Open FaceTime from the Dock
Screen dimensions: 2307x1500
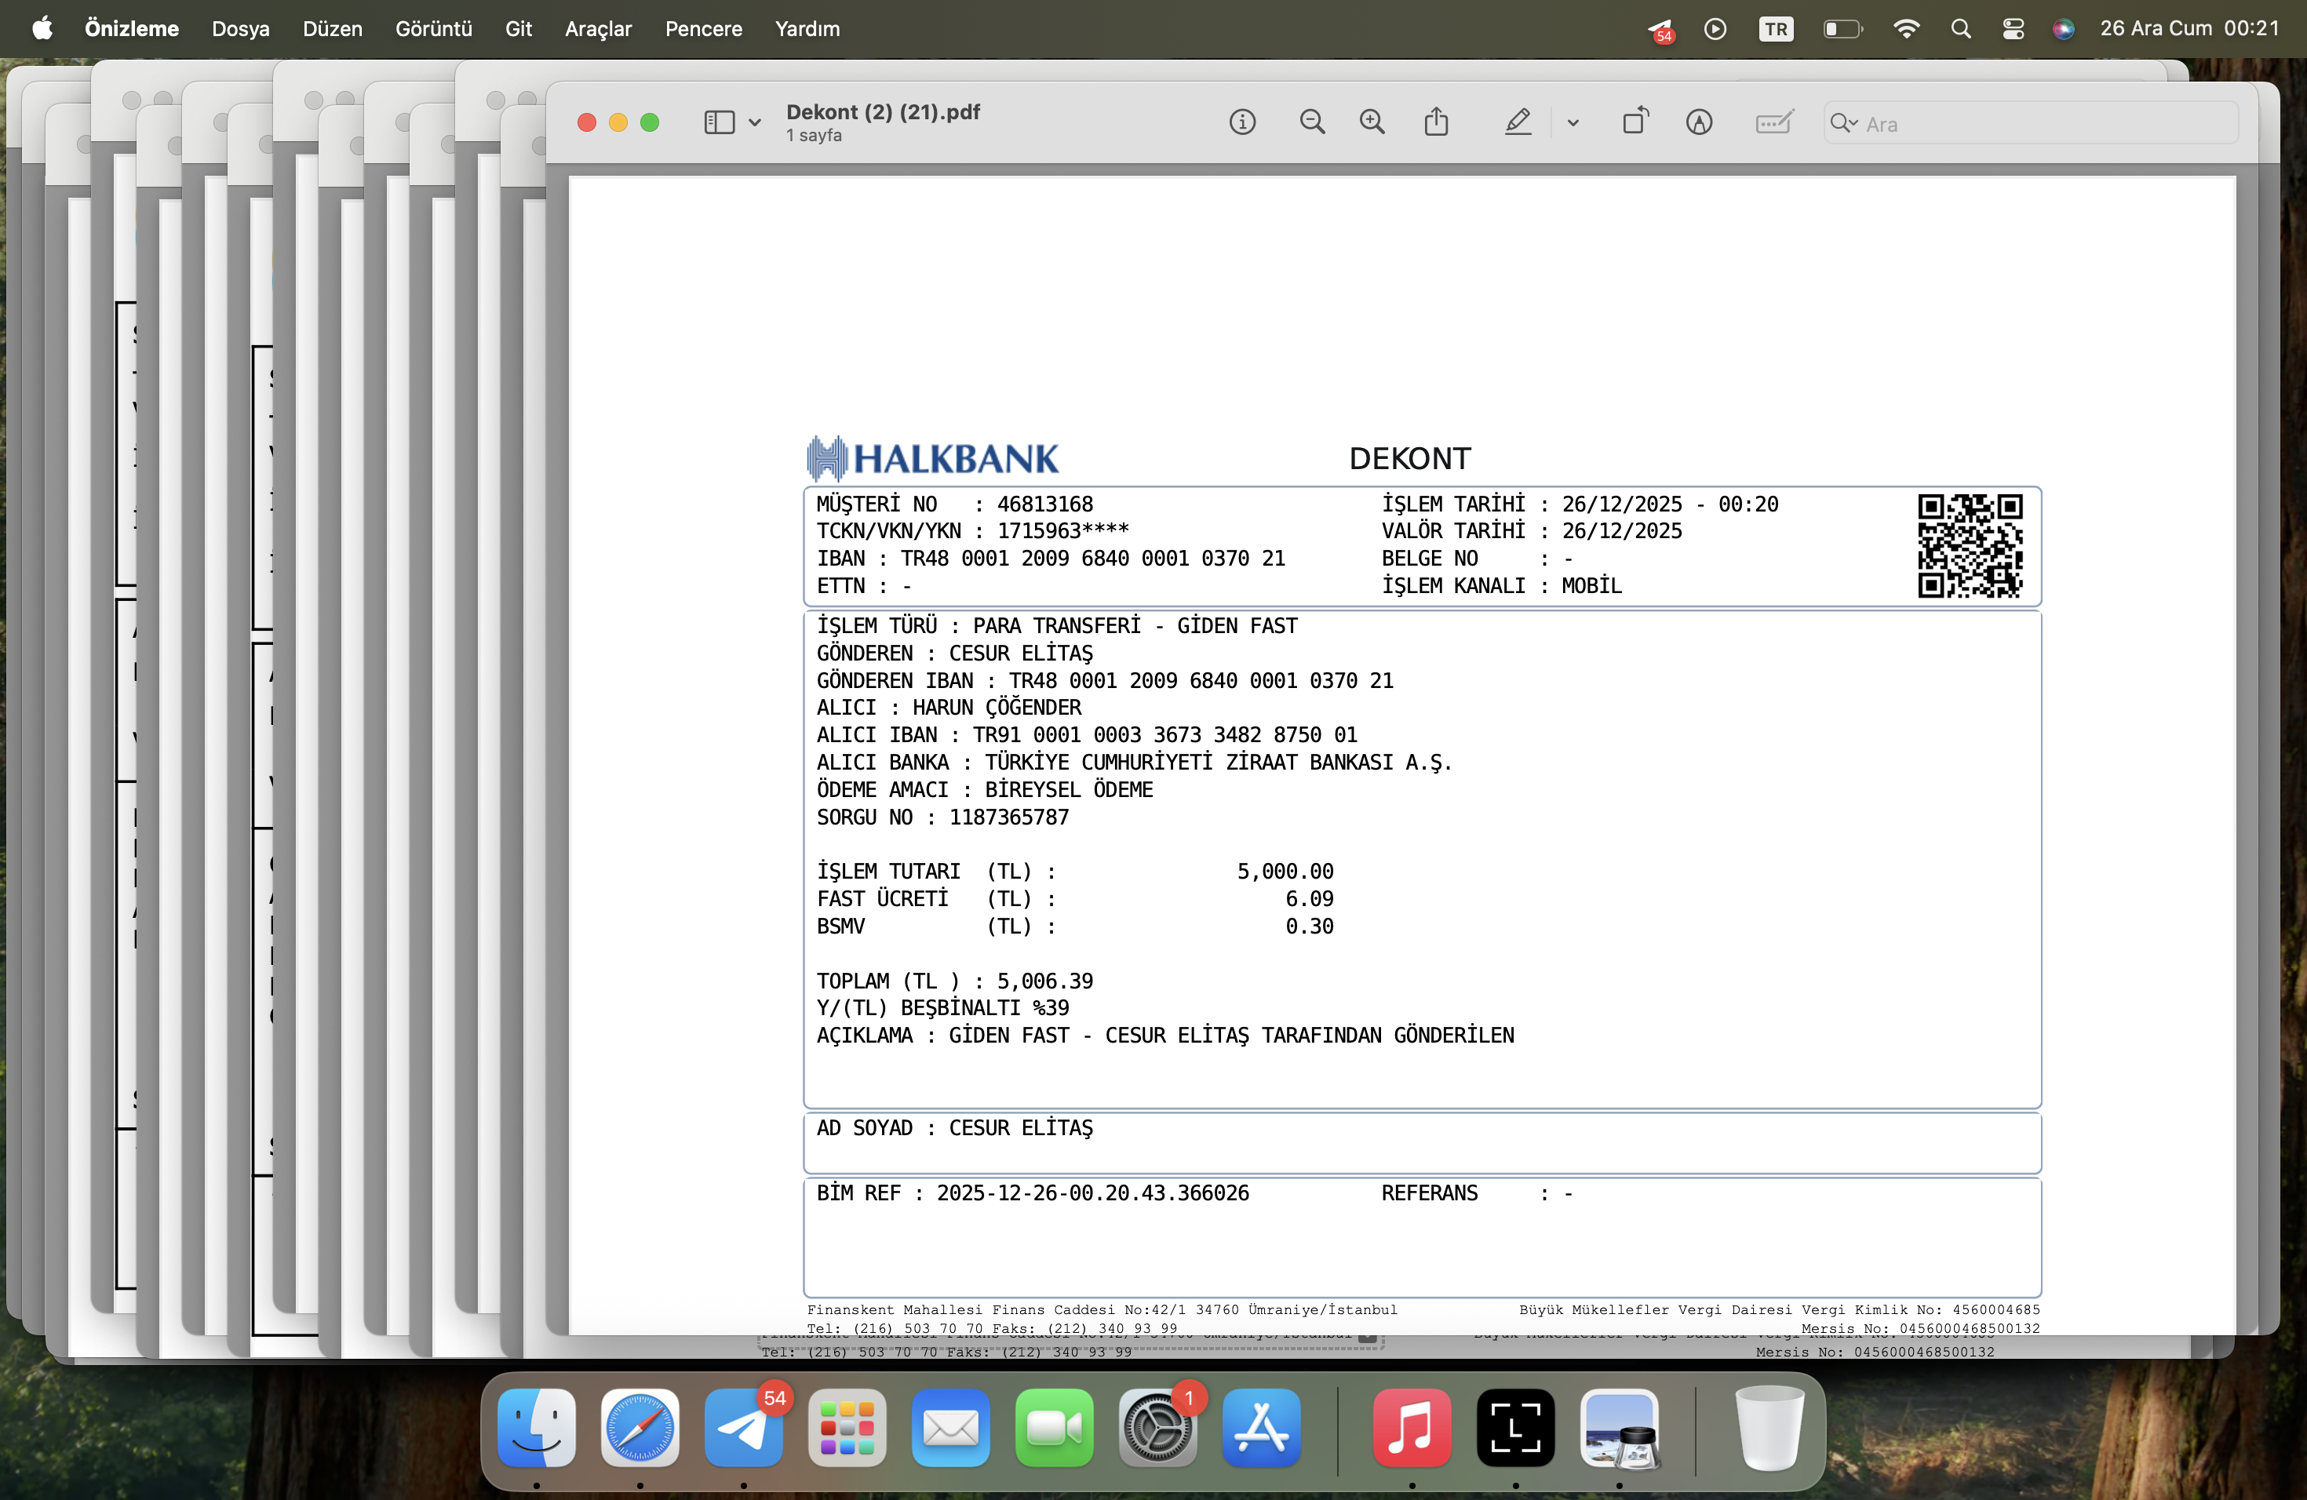(x=1055, y=1427)
